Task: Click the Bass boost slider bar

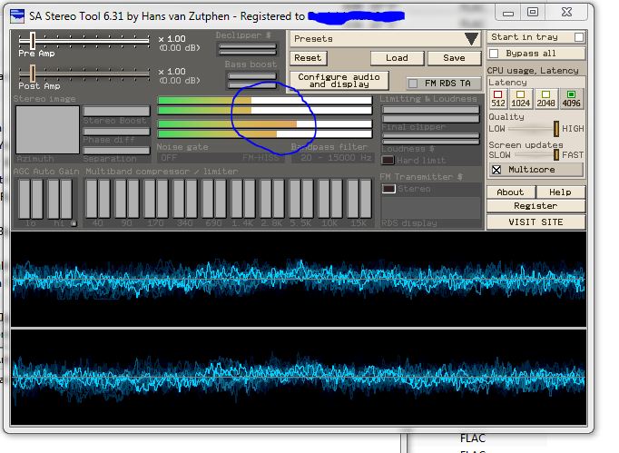Action: [x=251, y=80]
